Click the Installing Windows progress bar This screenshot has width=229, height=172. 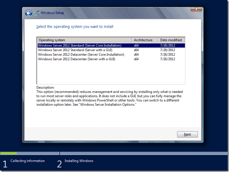click(x=143, y=153)
